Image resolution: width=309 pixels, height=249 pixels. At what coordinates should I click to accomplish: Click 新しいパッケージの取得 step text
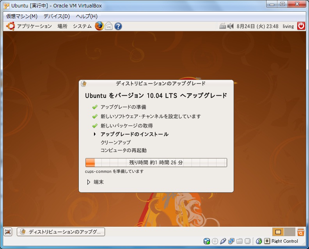click(127, 126)
